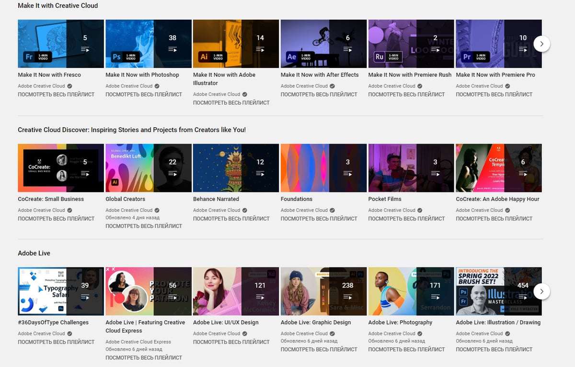Click playlist icon on Make It Now with Photoshop thumbnail
This screenshot has height=367, width=575.
coord(172,49)
